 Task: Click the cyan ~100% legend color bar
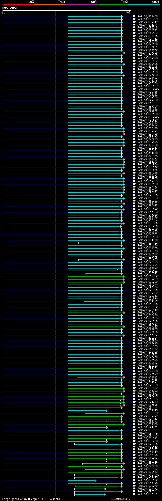pos(144,5)
